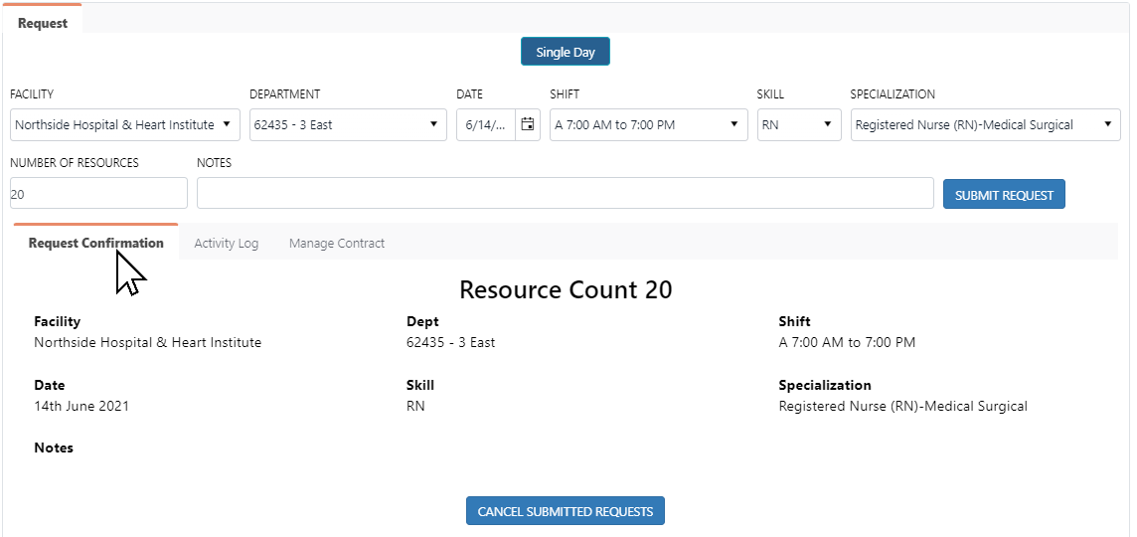
Task: Click the confirmed Dept value text
Action: [x=450, y=342]
